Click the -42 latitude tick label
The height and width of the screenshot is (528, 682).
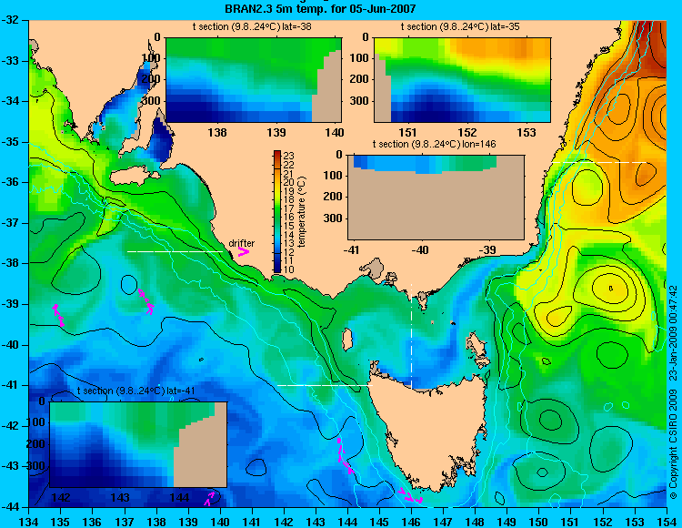click(9, 426)
